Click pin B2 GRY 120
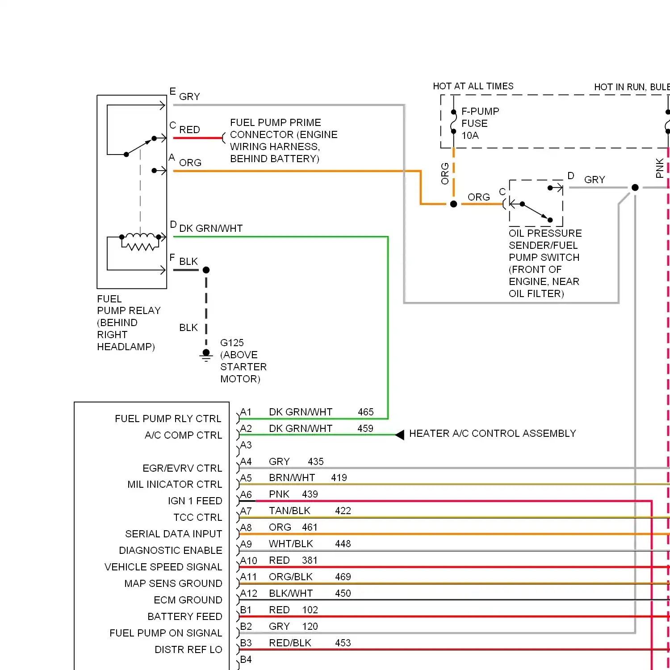Image resolution: width=670 pixels, height=670 pixels. (x=279, y=626)
